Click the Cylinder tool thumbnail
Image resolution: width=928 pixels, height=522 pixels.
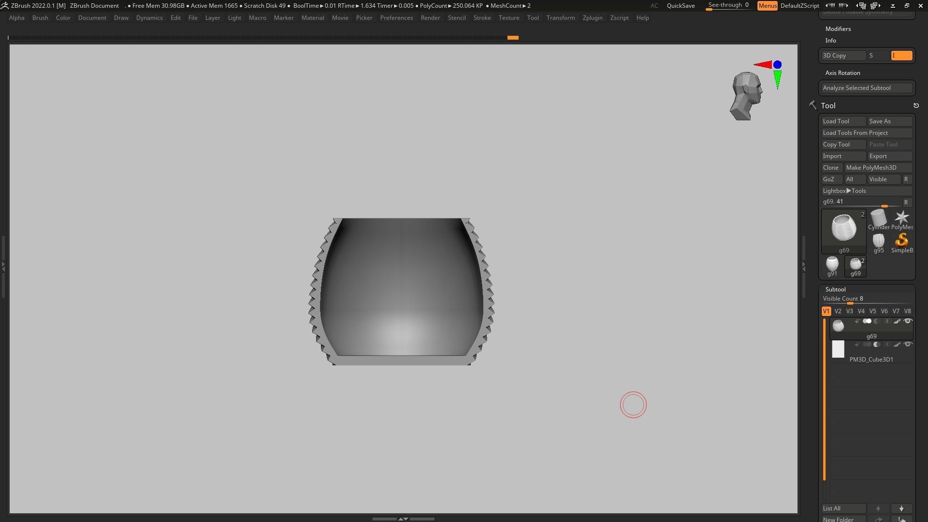(878, 218)
